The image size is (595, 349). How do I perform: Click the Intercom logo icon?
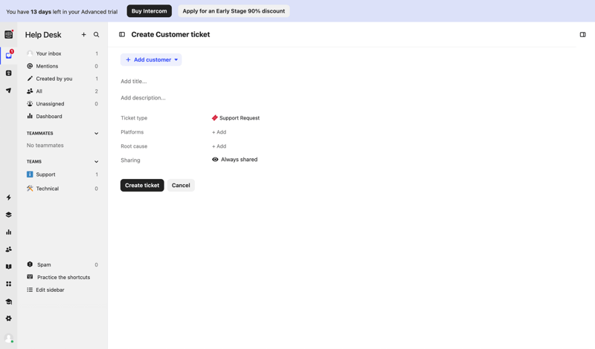[x=8, y=34]
